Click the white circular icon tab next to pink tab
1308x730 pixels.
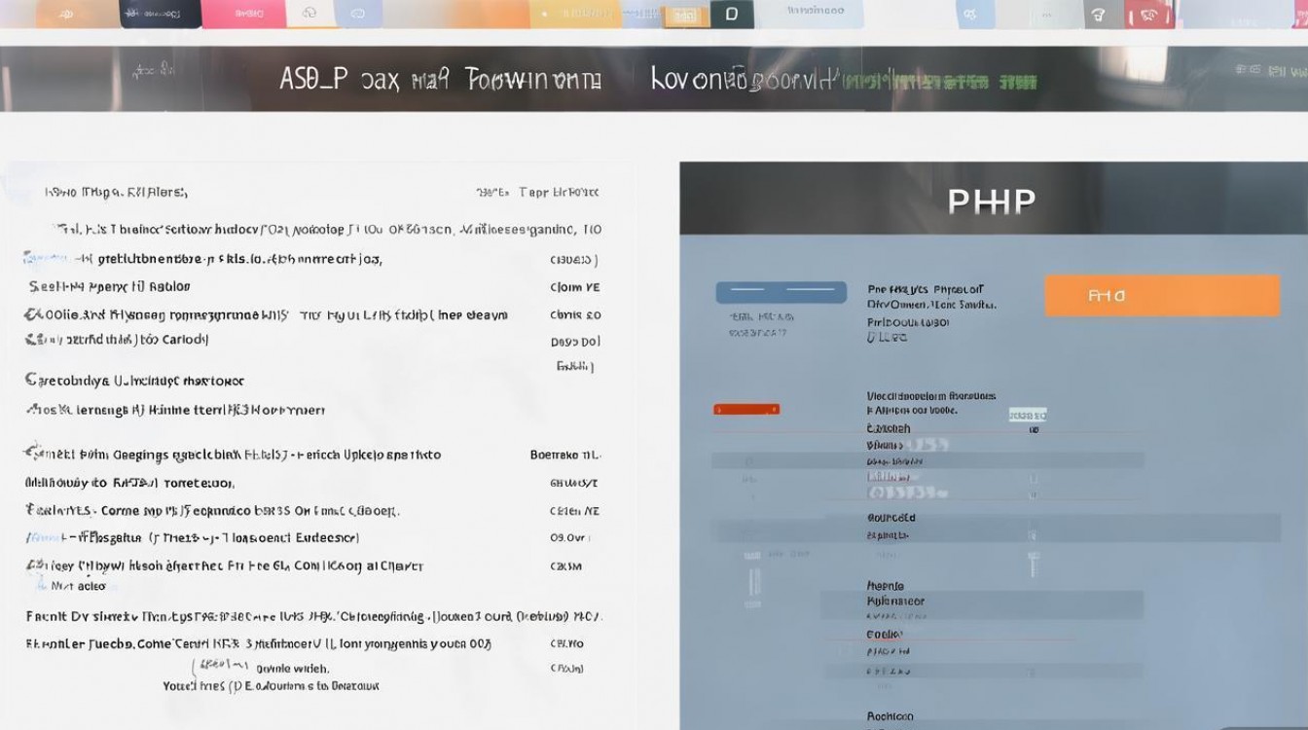[309, 14]
